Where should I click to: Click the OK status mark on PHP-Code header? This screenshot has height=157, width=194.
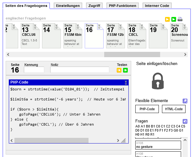[126, 83]
